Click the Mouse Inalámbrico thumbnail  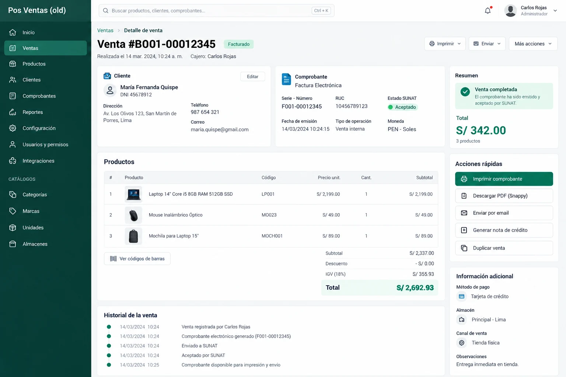click(133, 215)
